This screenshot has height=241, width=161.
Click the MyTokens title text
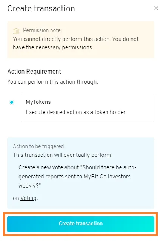pos(38,102)
